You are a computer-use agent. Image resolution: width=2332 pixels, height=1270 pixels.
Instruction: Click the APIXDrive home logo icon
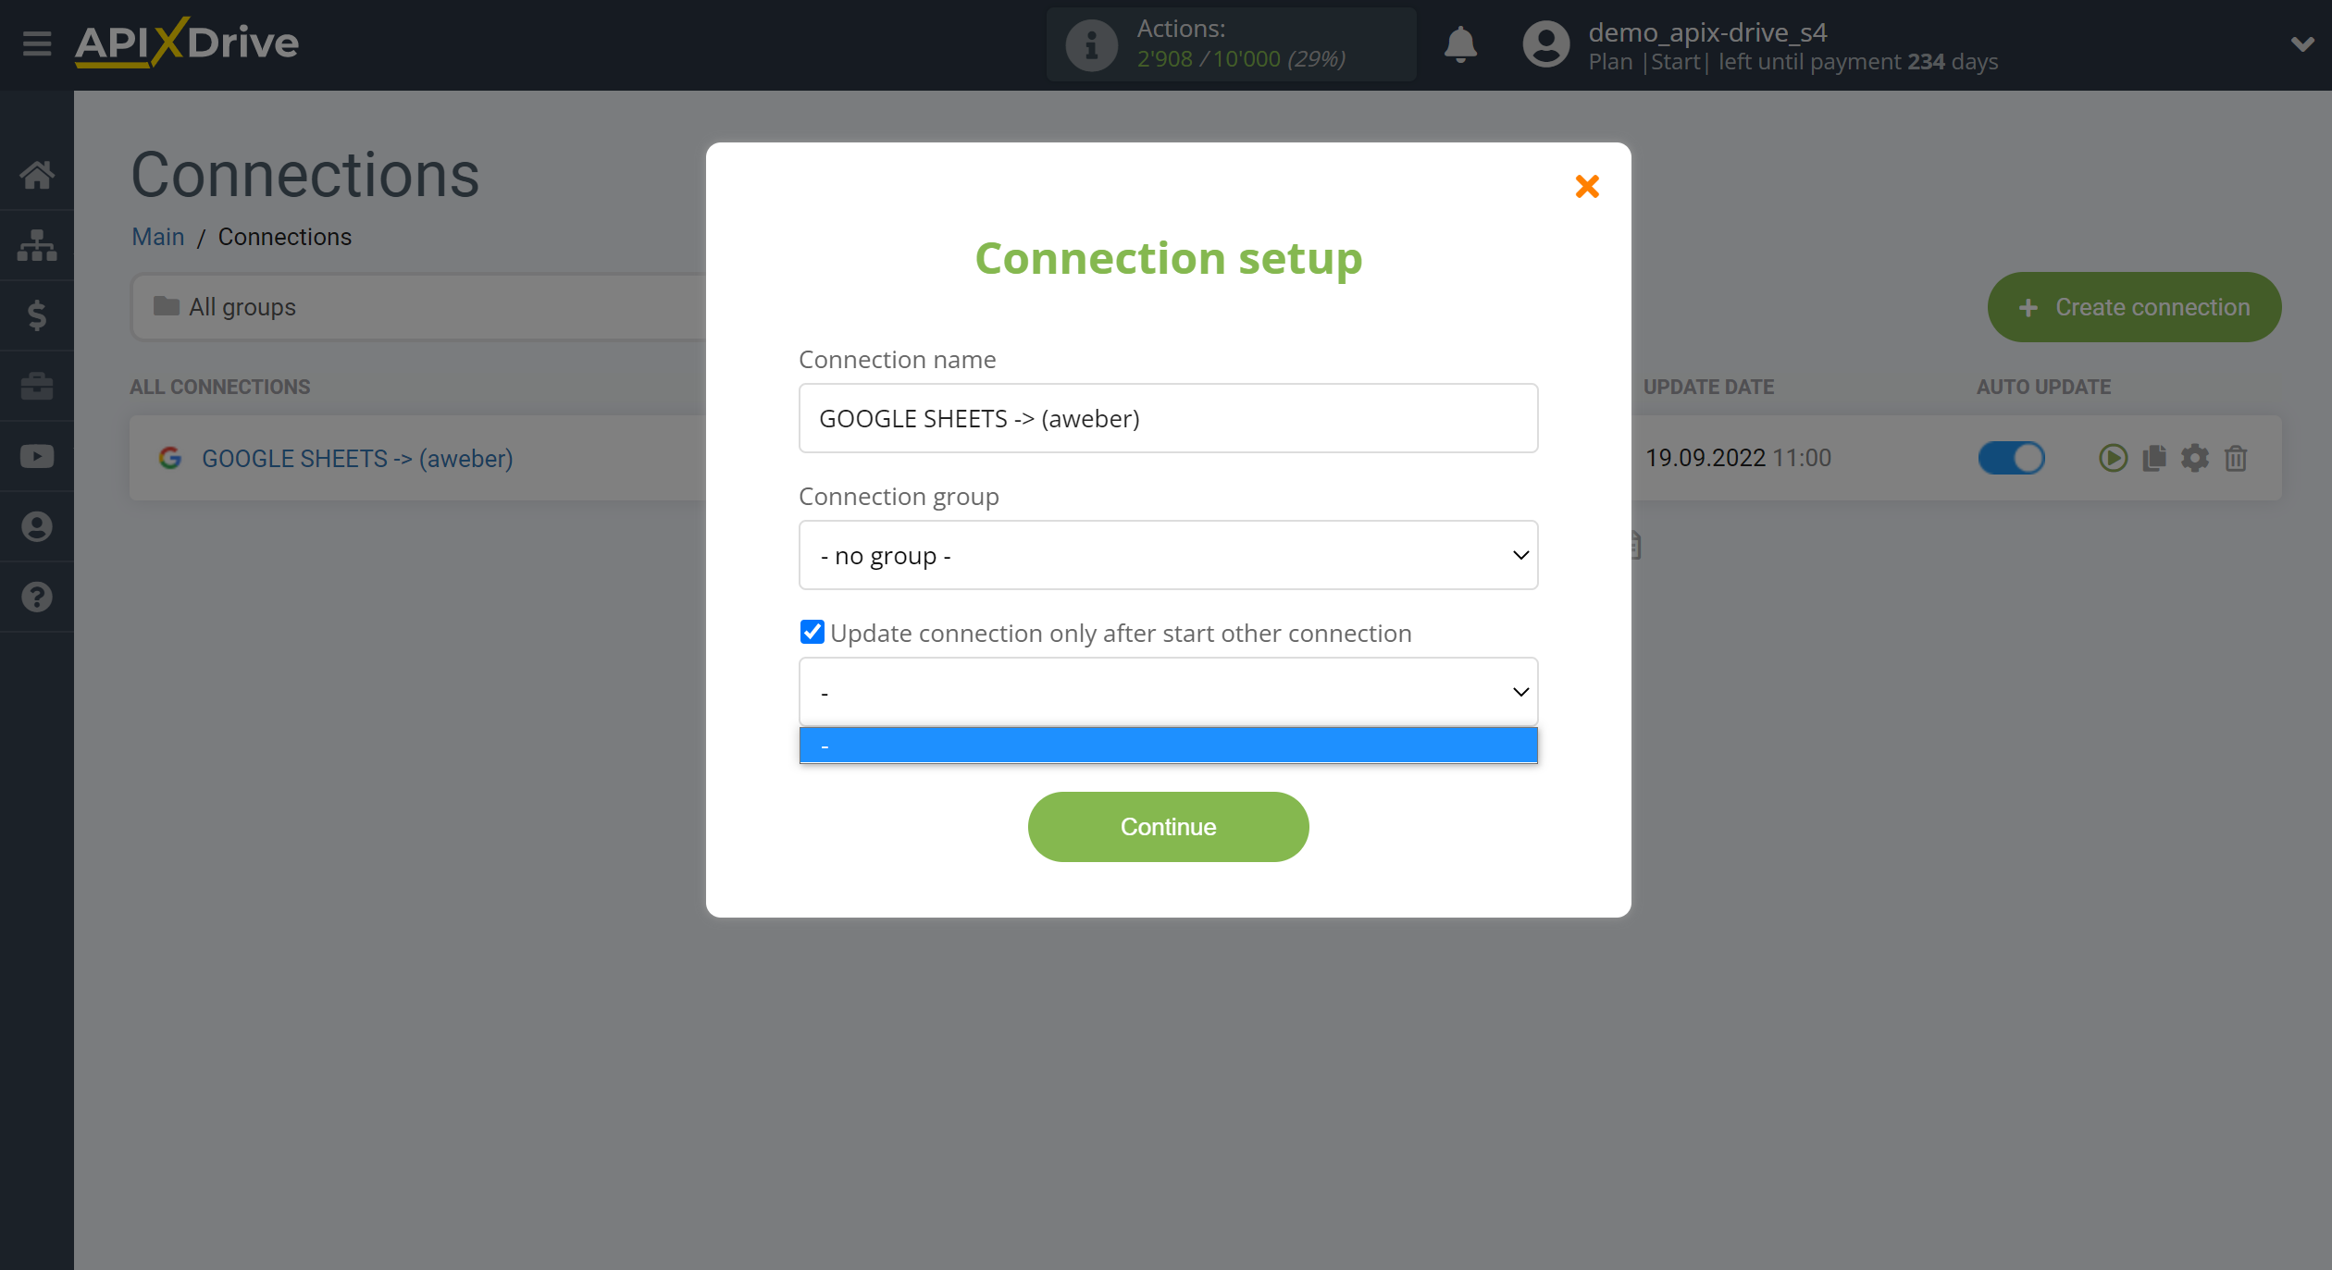(x=186, y=43)
